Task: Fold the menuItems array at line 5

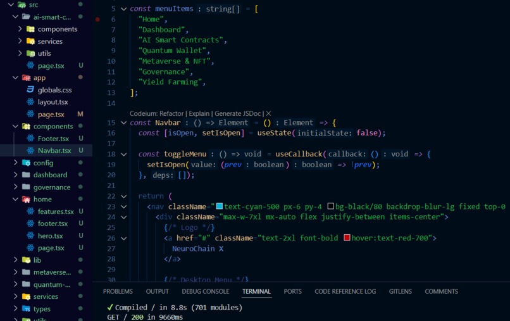Action: [123, 9]
